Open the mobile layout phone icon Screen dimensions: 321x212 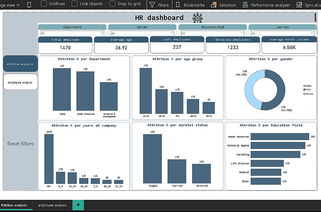29,4
